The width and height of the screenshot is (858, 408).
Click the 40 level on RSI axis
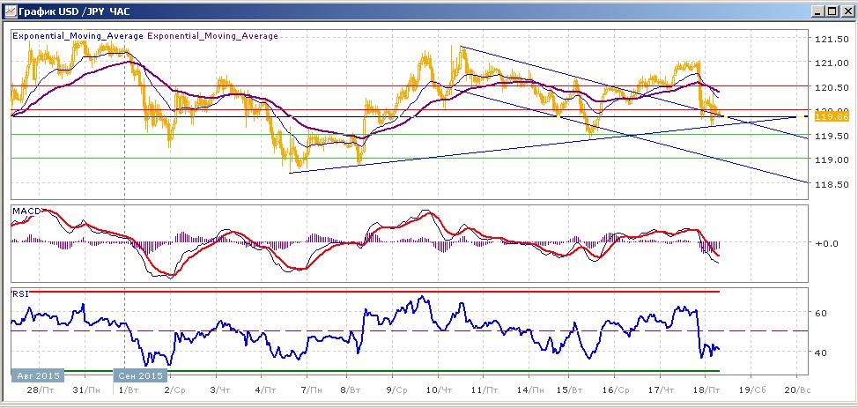tap(819, 352)
